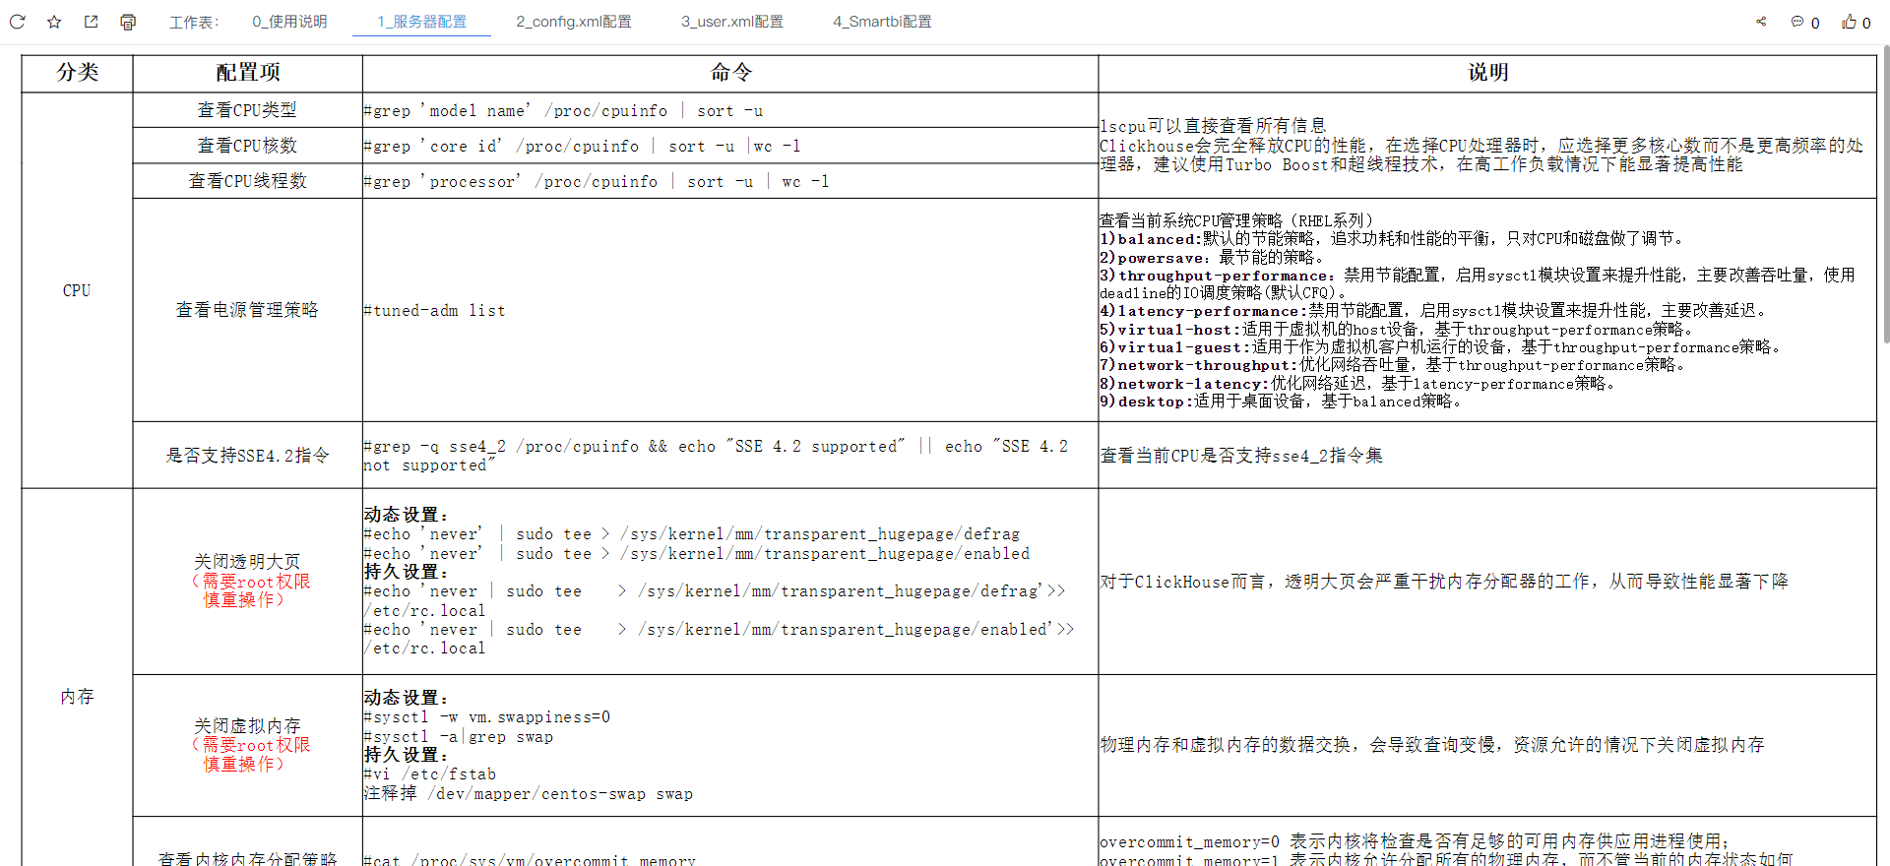
Task: Click the 说明 column header
Action: click(x=1487, y=73)
